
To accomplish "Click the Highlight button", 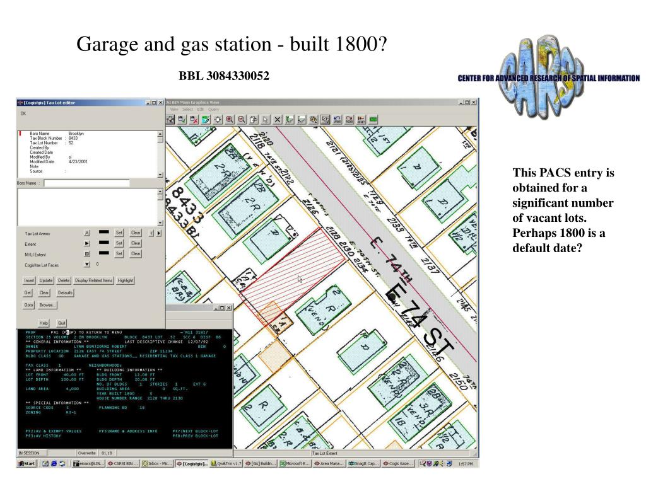I will 126,280.
